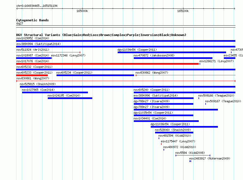Select nsv830862 (Wong2007) label

coord(152,73)
